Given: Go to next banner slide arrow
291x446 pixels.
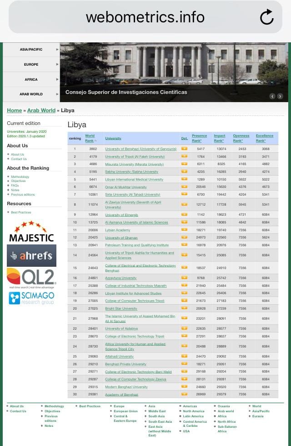Looking at the screenshot, I should (280, 96).
